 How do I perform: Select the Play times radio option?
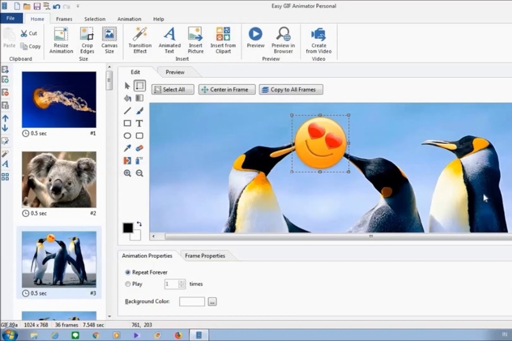tap(127, 284)
